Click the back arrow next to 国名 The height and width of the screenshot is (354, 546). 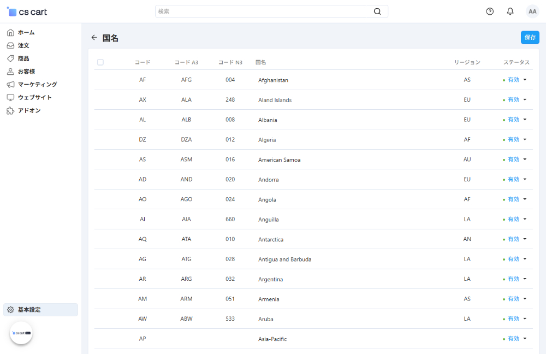[x=94, y=38]
